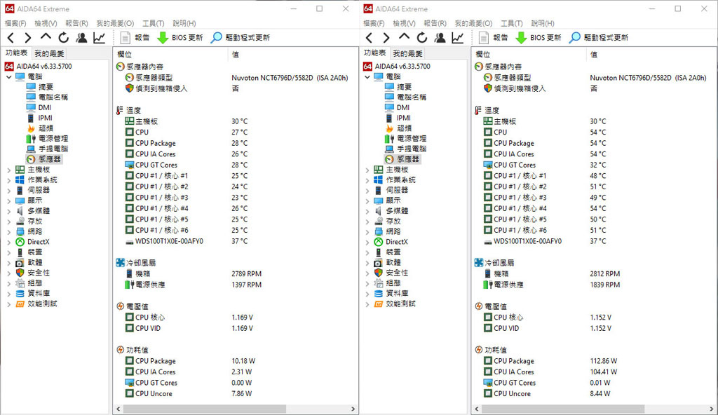The width and height of the screenshot is (718, 415).
Task: Switch to 我的最愛 tab in left window
Action: tap(50, 53)
